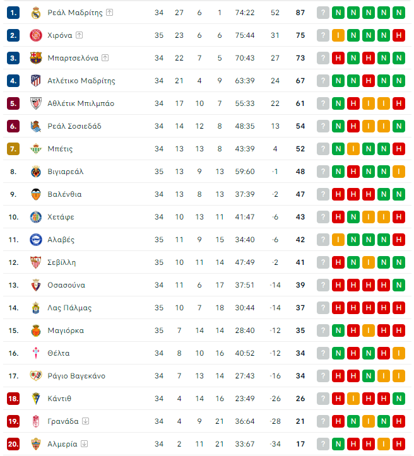Click the gold rank 7 badge
The height and width of the screenshot is (456, 414).
14,149
